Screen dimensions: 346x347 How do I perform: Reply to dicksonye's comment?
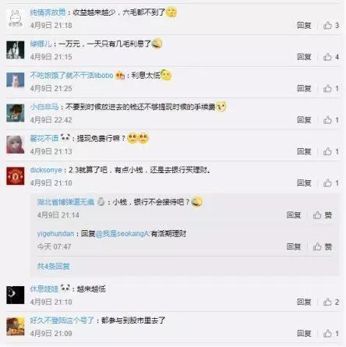304,183
